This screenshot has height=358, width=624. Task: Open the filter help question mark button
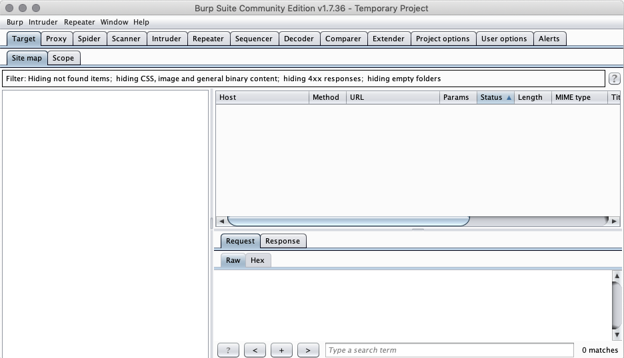[614, 79]
